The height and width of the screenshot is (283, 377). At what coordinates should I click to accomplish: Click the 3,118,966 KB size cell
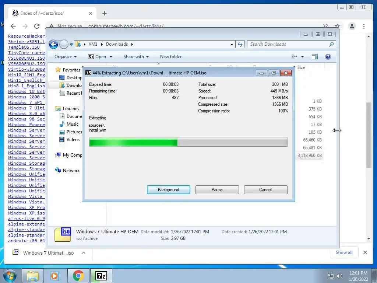[310, 156]
